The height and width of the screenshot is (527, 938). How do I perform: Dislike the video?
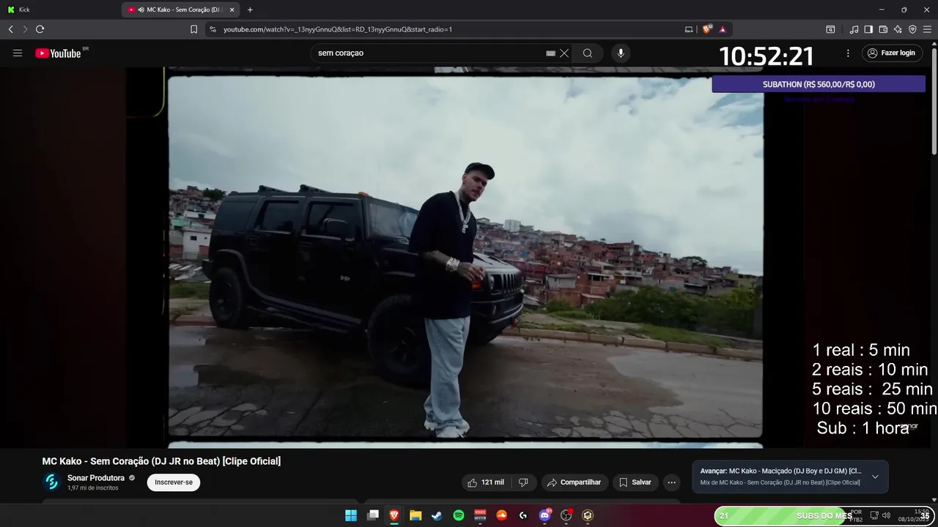coord(523,482)
